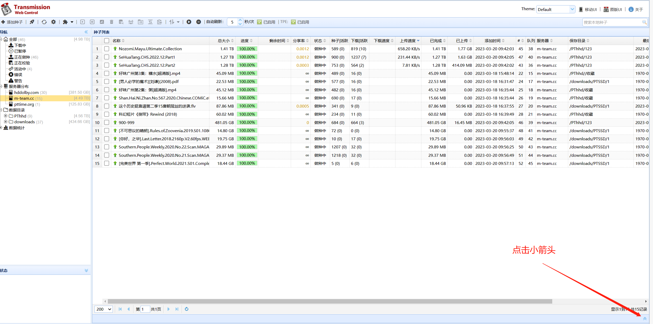Expand the 数据统计 statistics node
This screenshot has width=653, height=324.
pyautogui.click(x=1, y=128)
